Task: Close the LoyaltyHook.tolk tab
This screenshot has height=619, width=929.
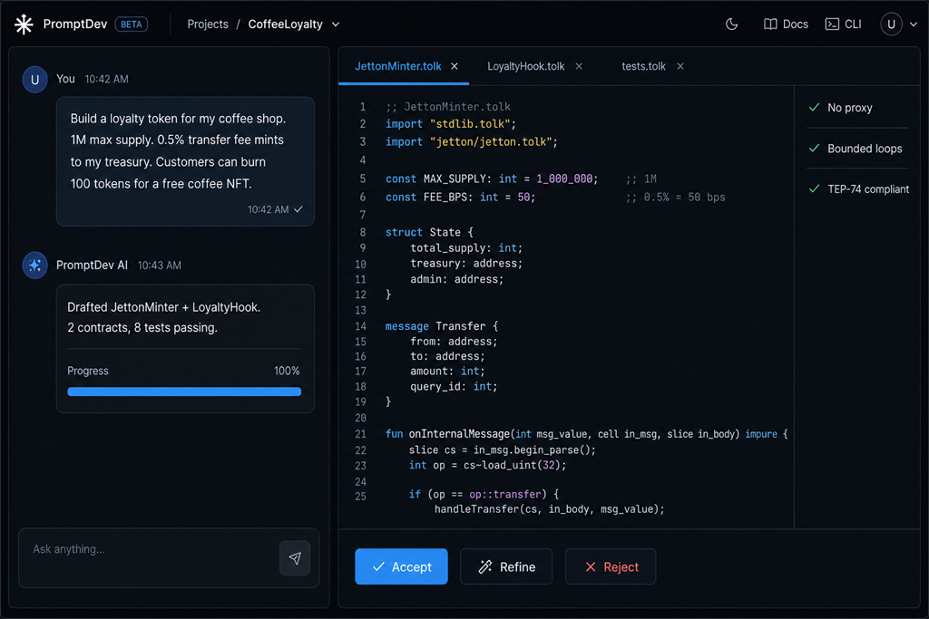Action: point(579,66)
